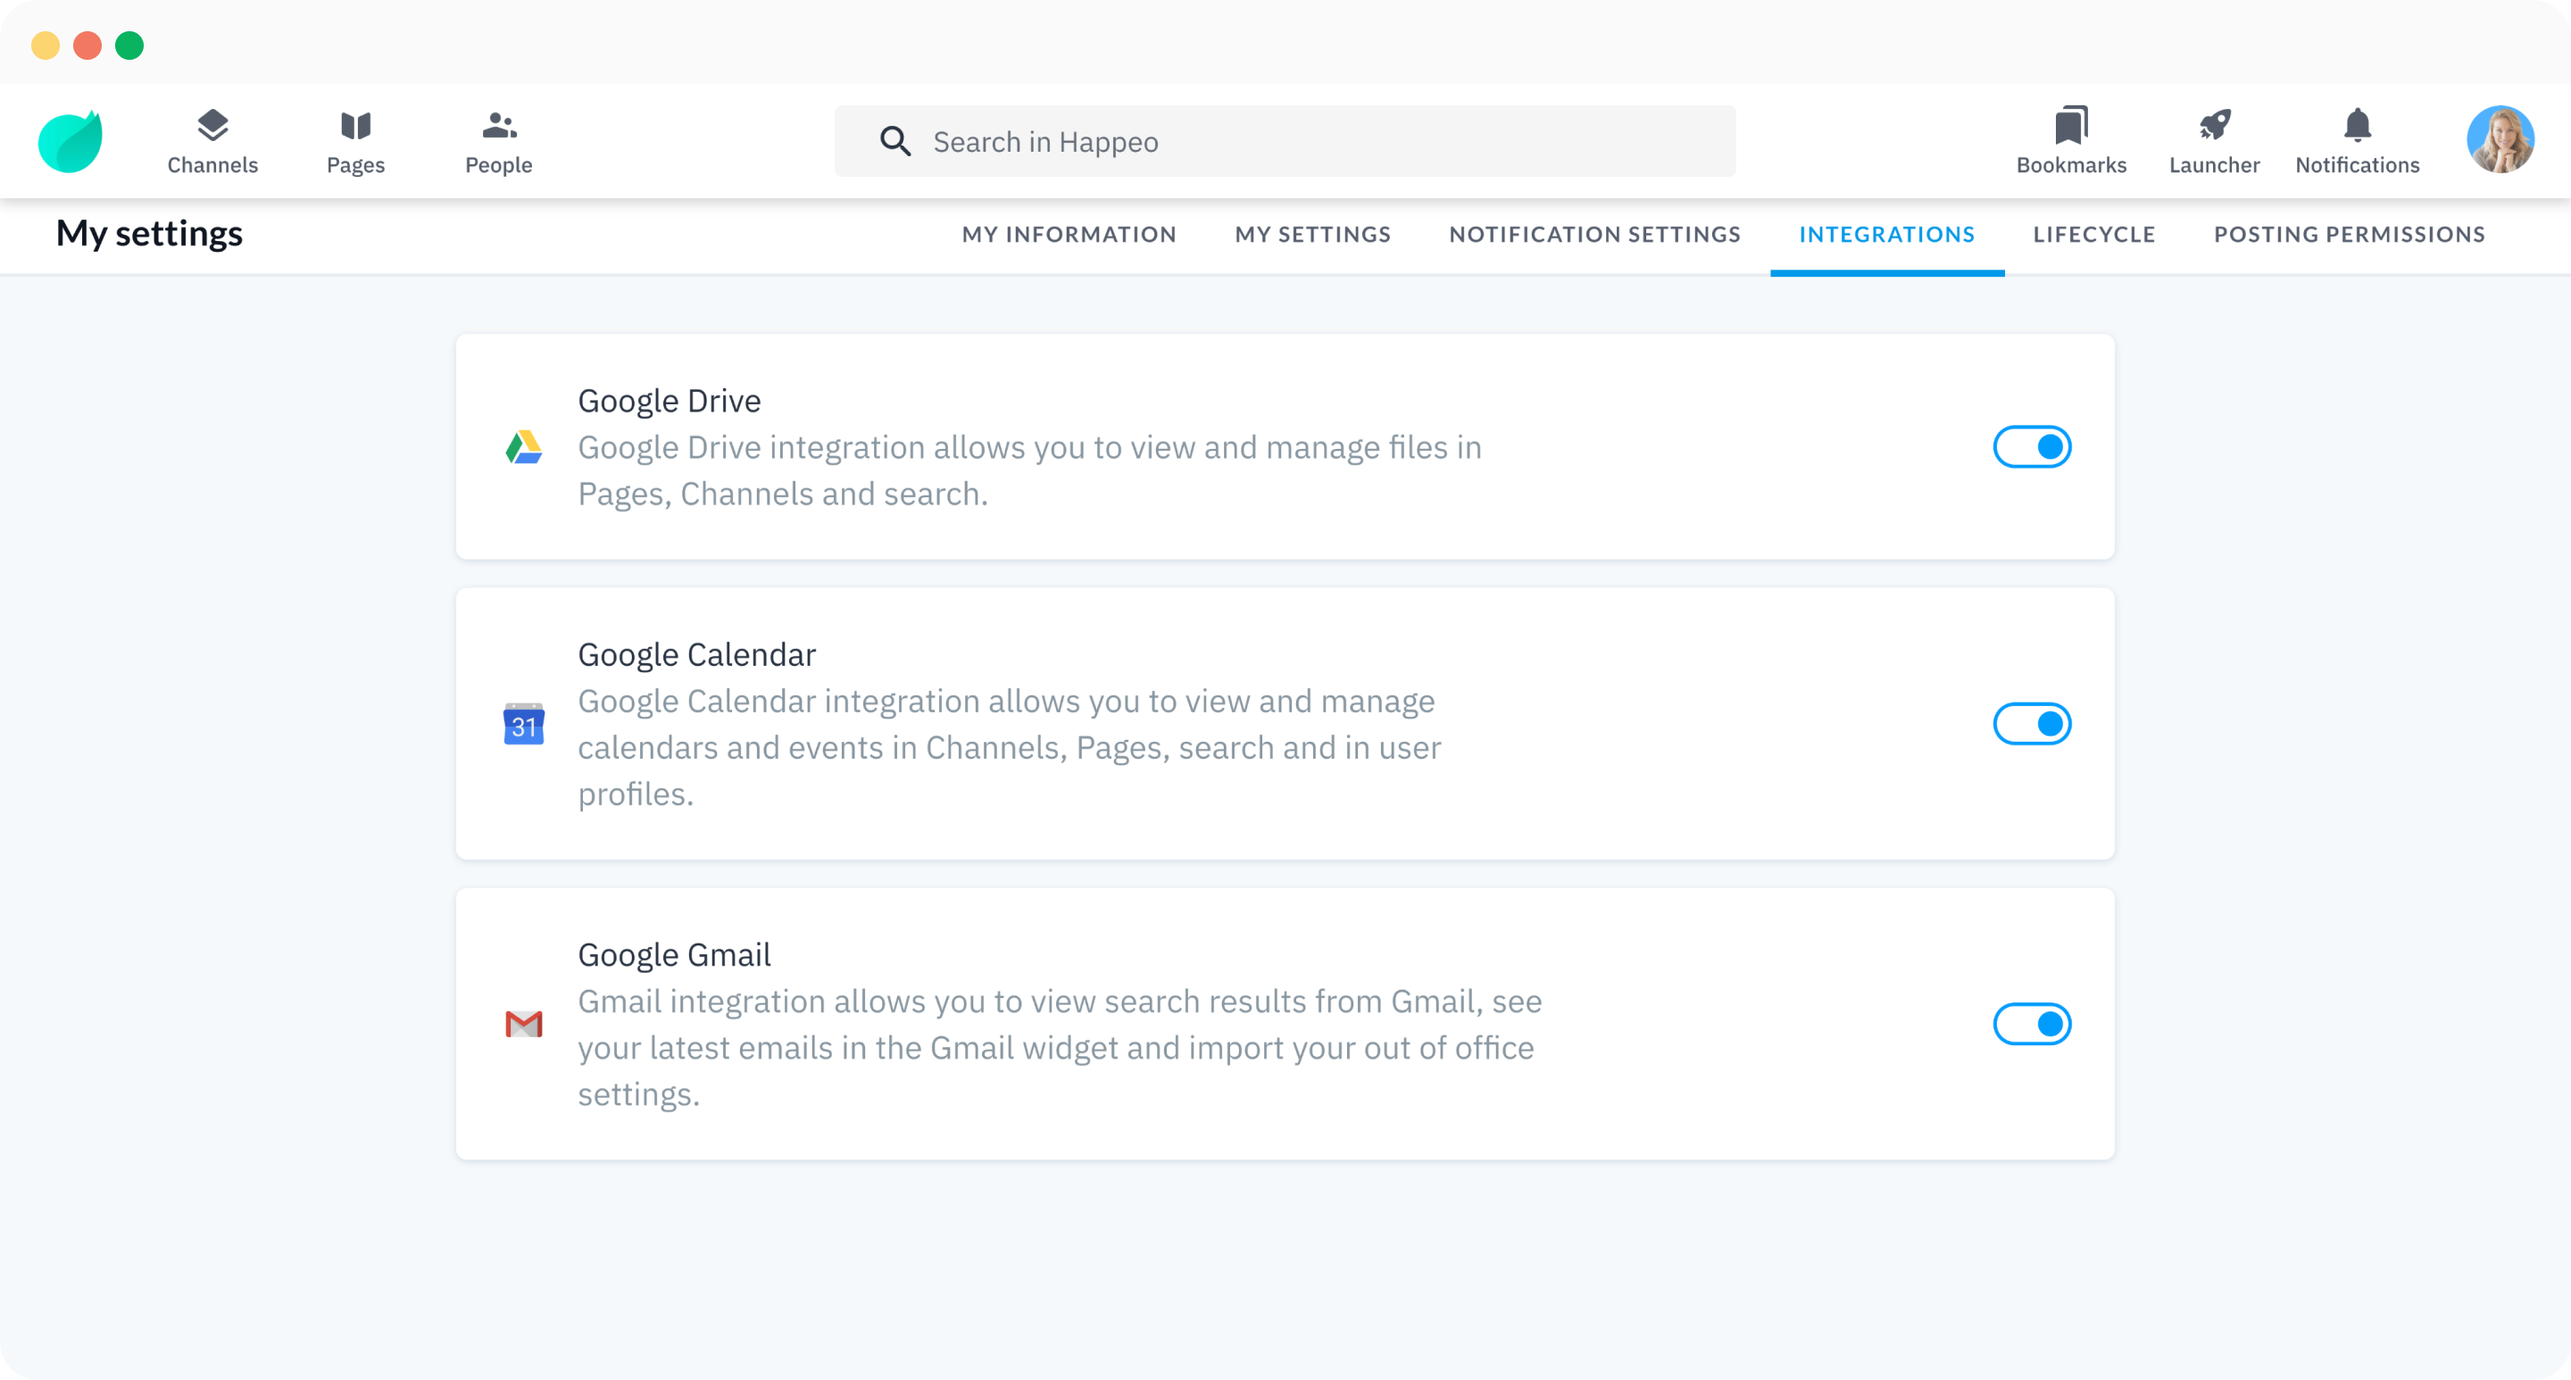Go to the Posting Permissions tab
This screenshot has width=2571, height=1380.
coord(2350,235)
